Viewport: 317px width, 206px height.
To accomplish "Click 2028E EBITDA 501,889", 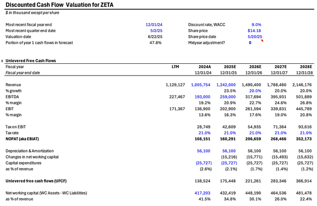I will click(304, 97).
